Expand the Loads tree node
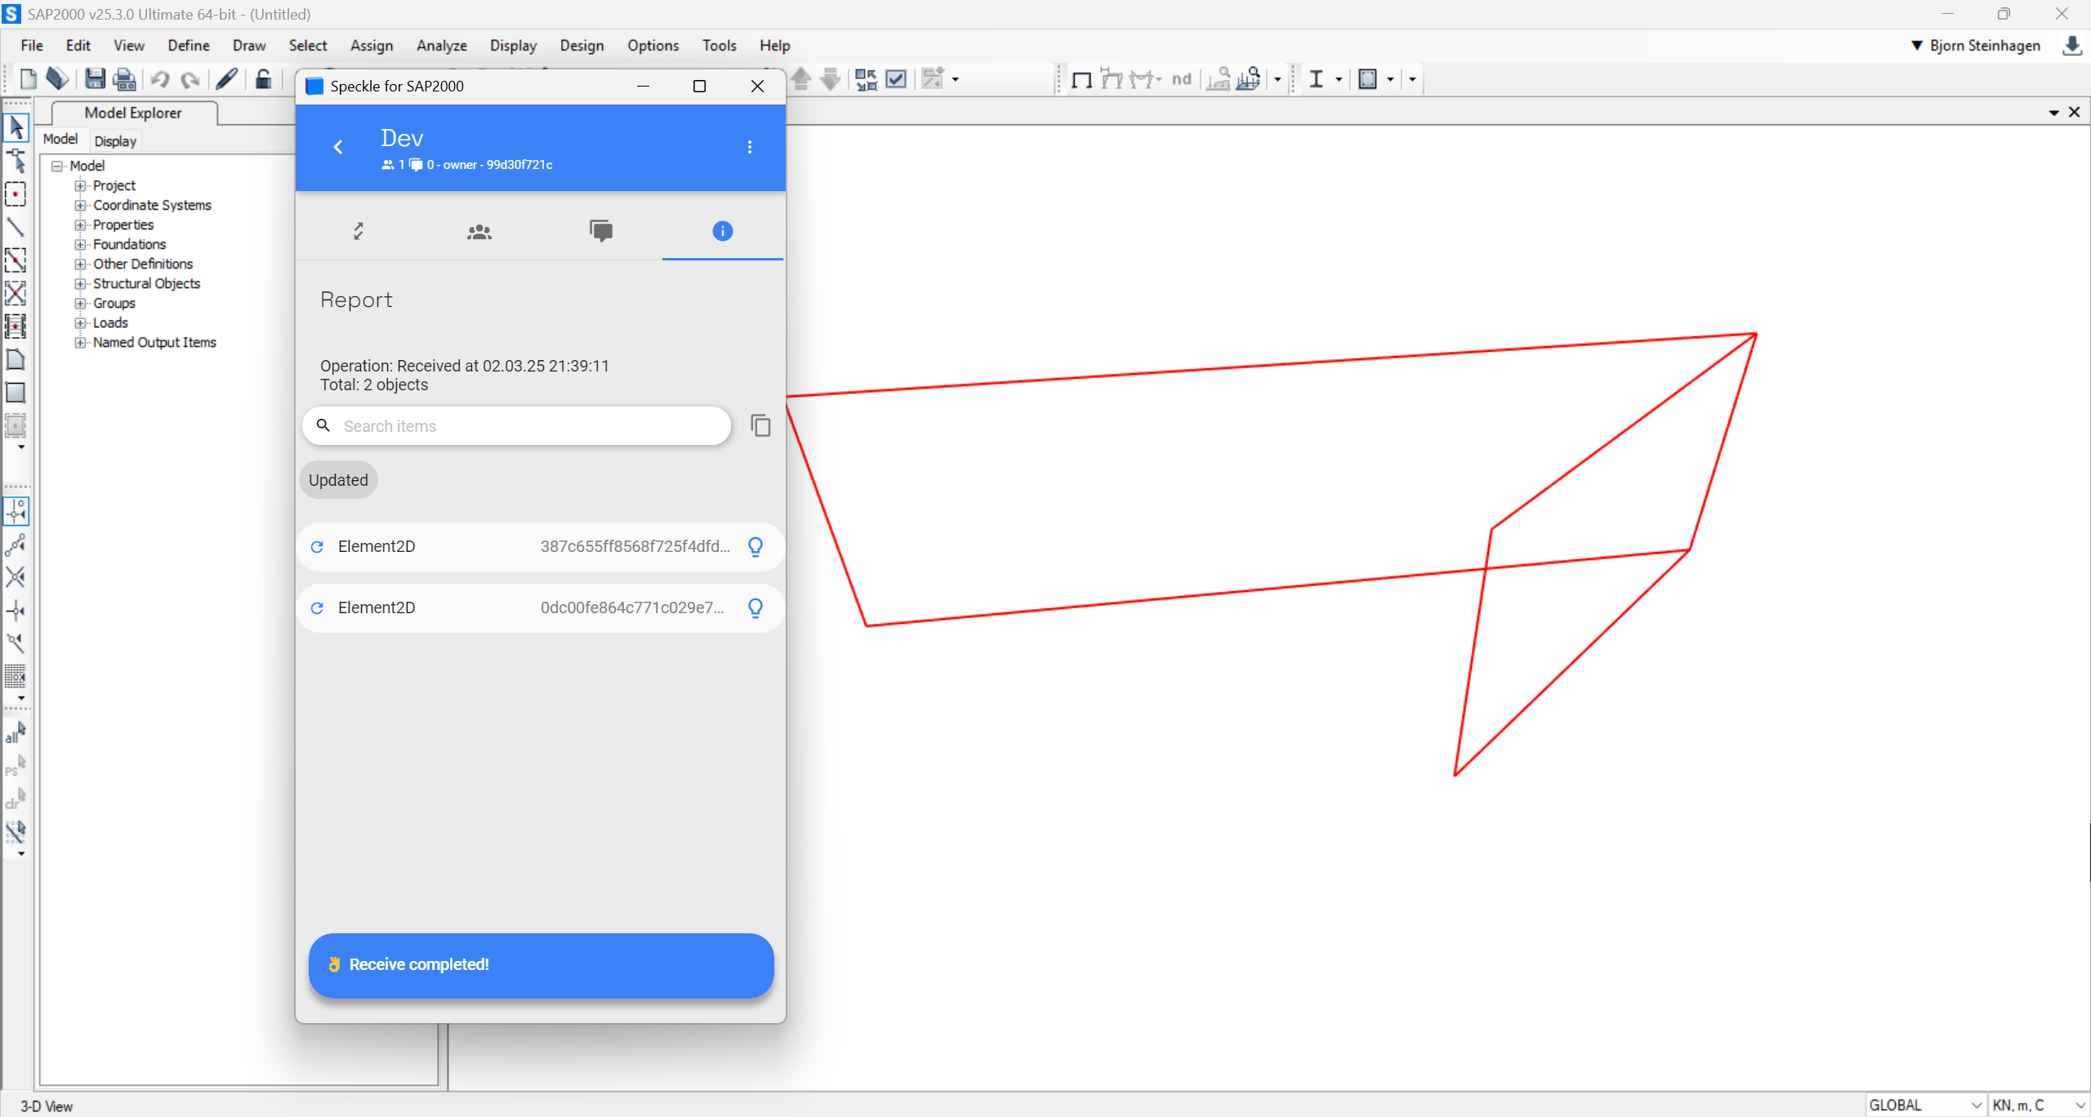The width and height of the screenshot is (2091, 1117). (79, 323)
